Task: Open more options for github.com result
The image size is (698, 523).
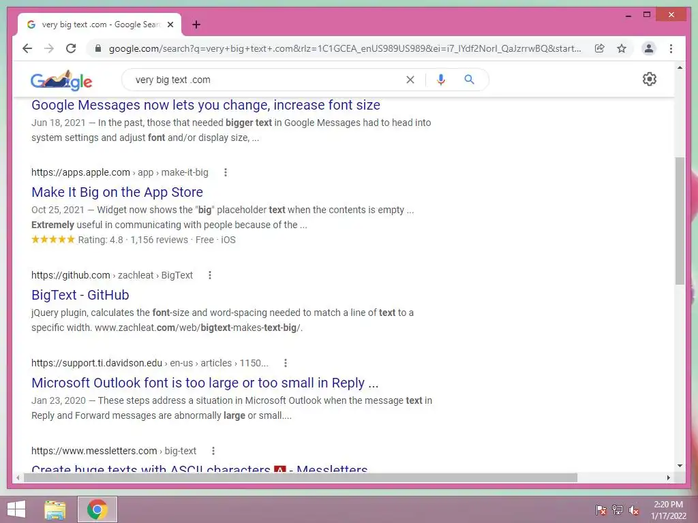Action: pyautogui.click(x=210, y=275)
